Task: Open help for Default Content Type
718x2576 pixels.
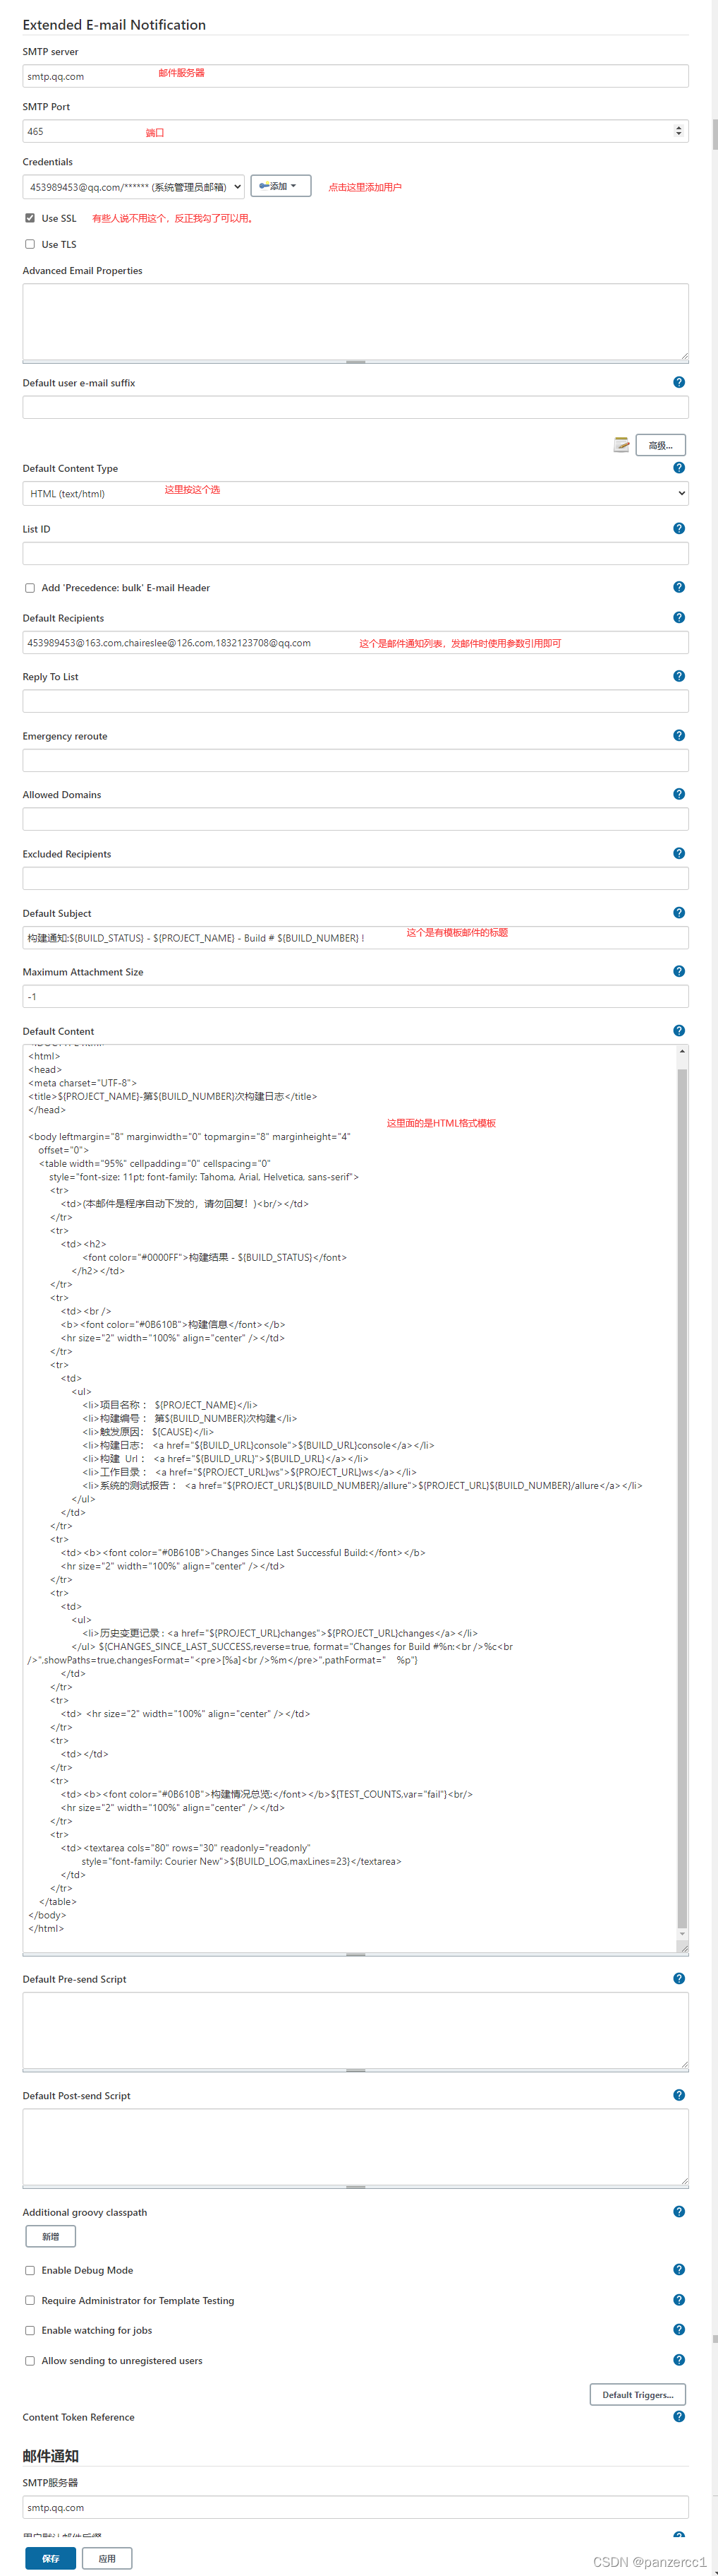Action: point(679,467)
